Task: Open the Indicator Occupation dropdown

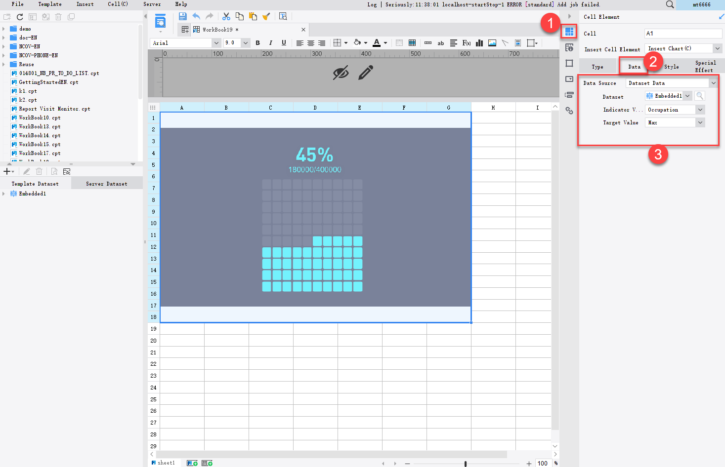Action: pos(700,109)
